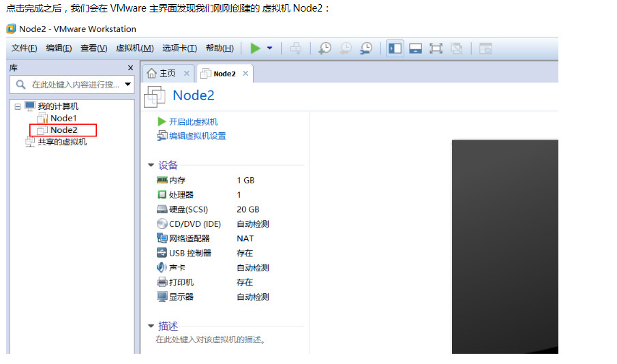Click the 声卡 sound card icon
The image size is (617, 364).
click(x=162, y=267)
